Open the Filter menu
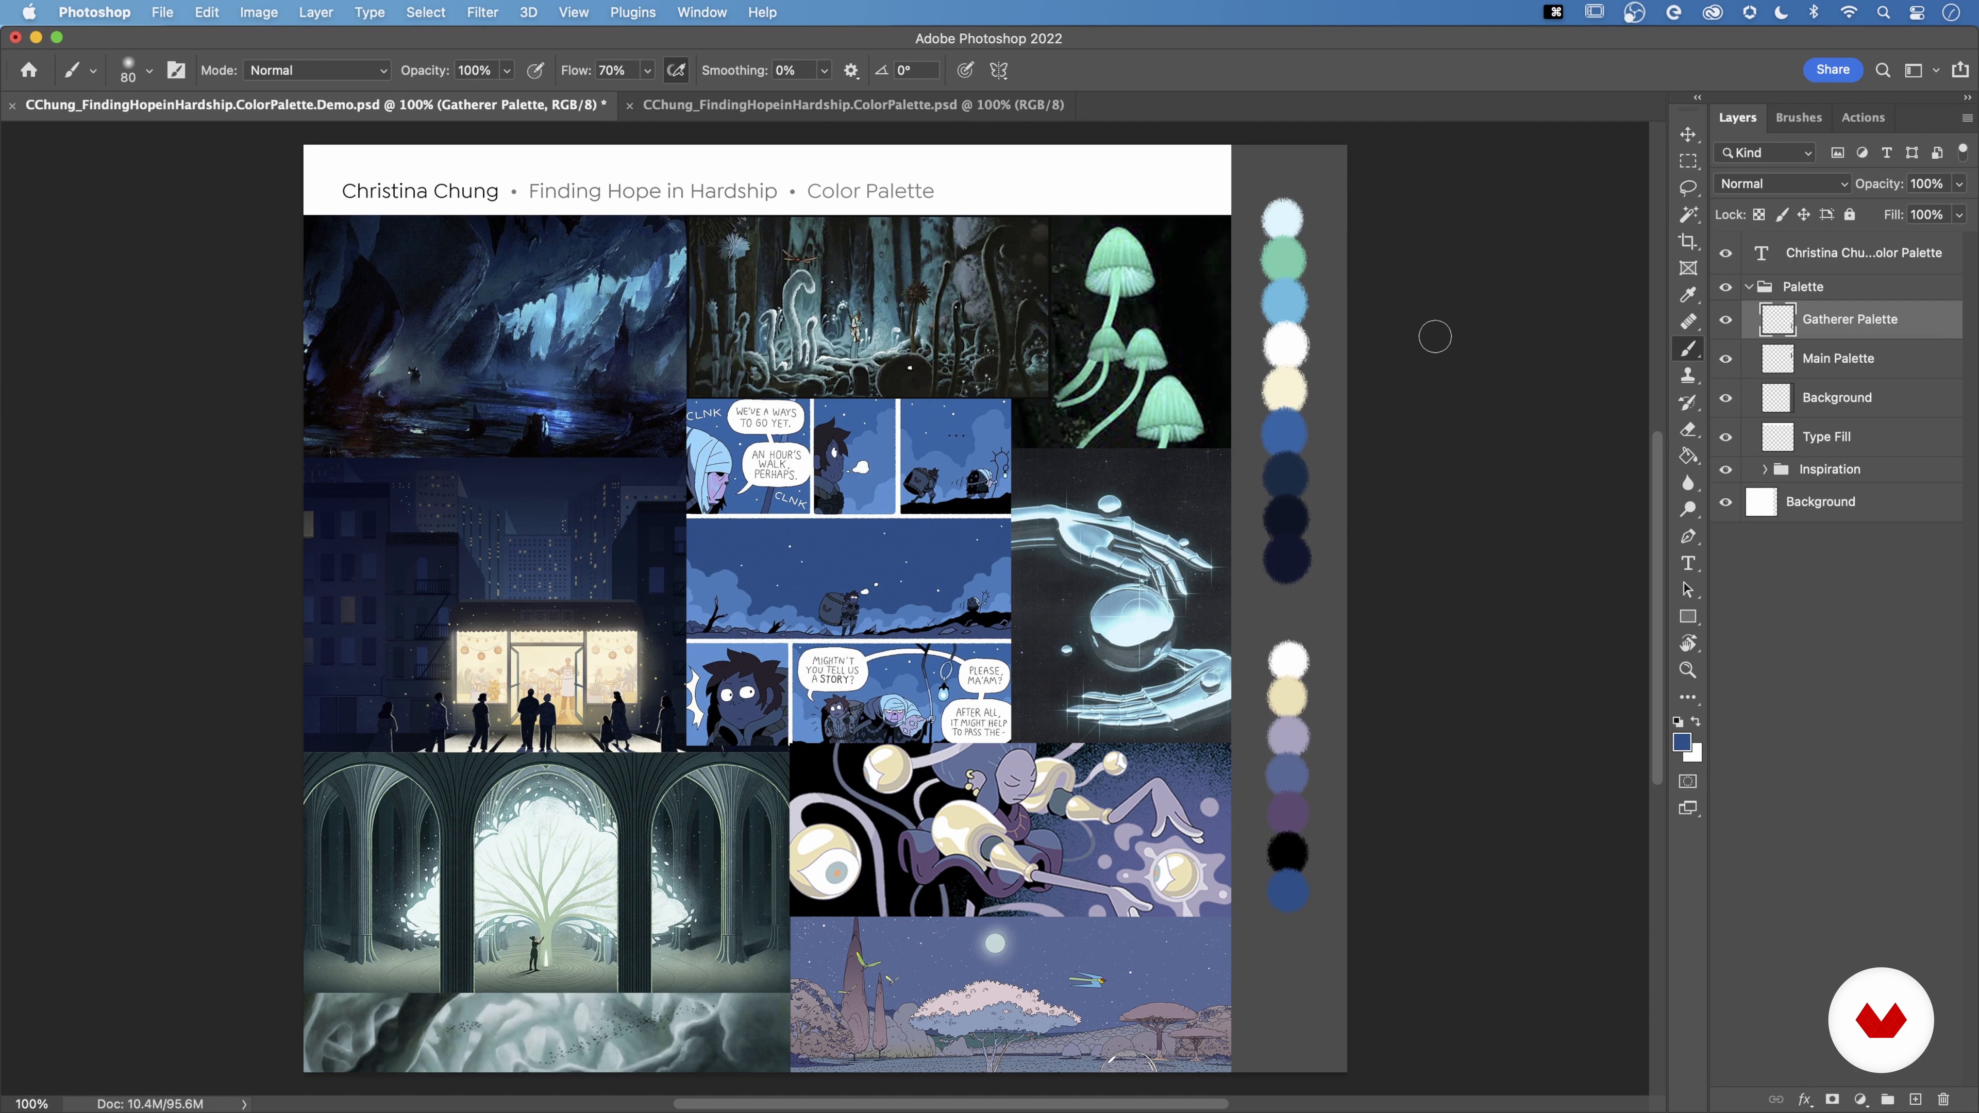 pyautogui.click(x=482, y=12)
